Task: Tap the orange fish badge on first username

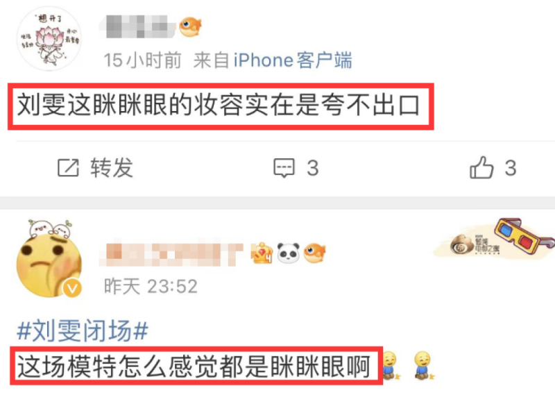Action: pyautogui.click(x=190, y=26)
